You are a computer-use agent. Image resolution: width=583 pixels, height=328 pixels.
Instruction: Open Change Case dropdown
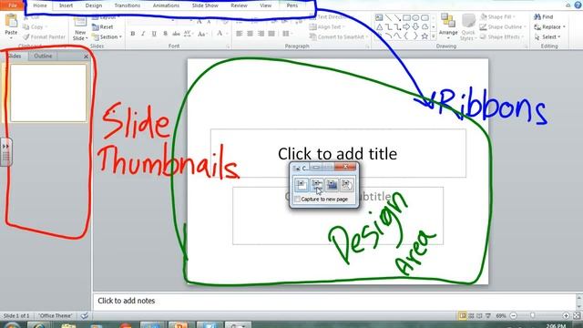[x=202, y=34]
